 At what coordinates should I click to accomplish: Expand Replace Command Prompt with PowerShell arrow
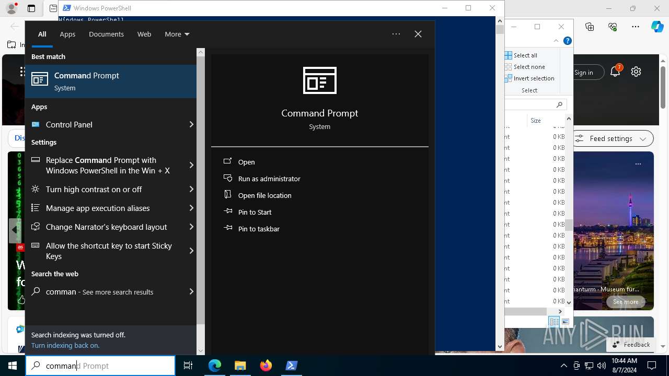coord(191,165)
